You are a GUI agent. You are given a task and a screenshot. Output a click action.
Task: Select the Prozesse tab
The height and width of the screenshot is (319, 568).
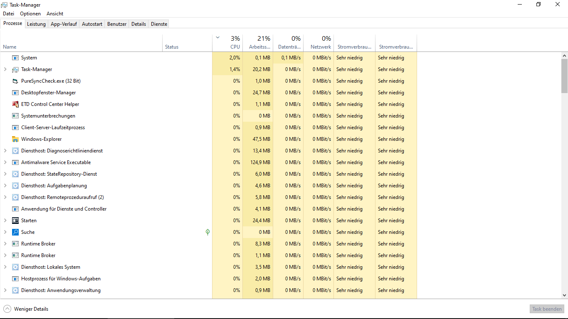click(x=12, y=23)
